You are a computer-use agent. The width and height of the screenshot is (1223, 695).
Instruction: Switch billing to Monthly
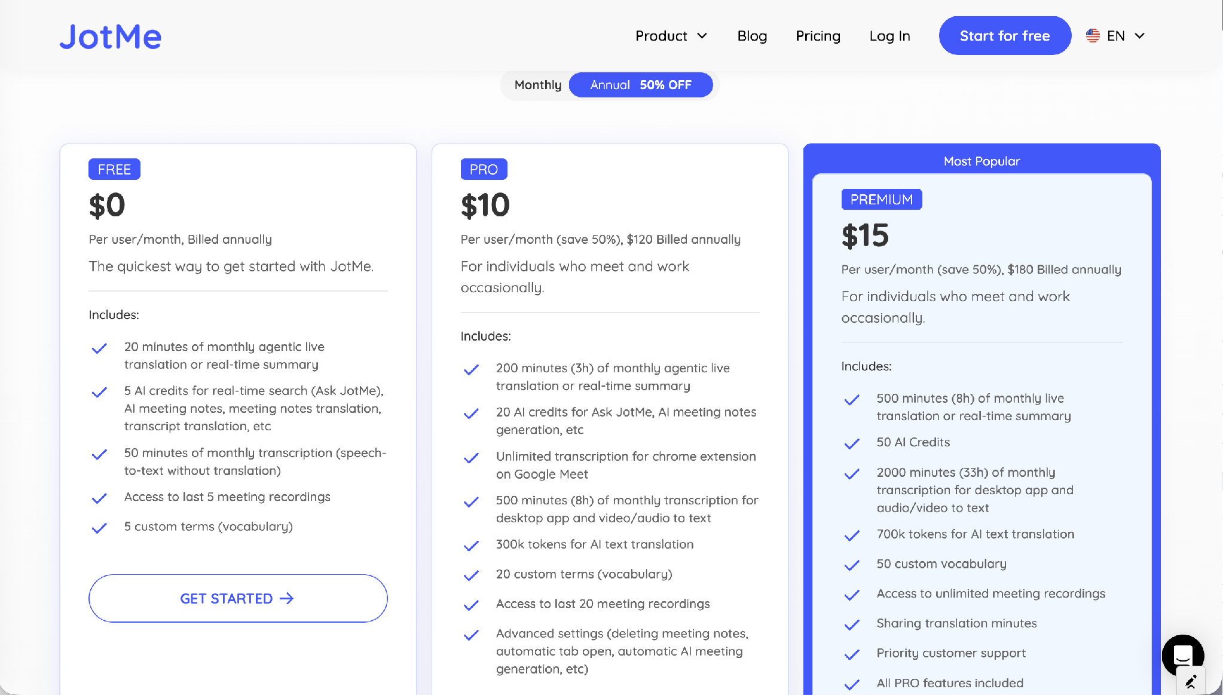(537, 85)
